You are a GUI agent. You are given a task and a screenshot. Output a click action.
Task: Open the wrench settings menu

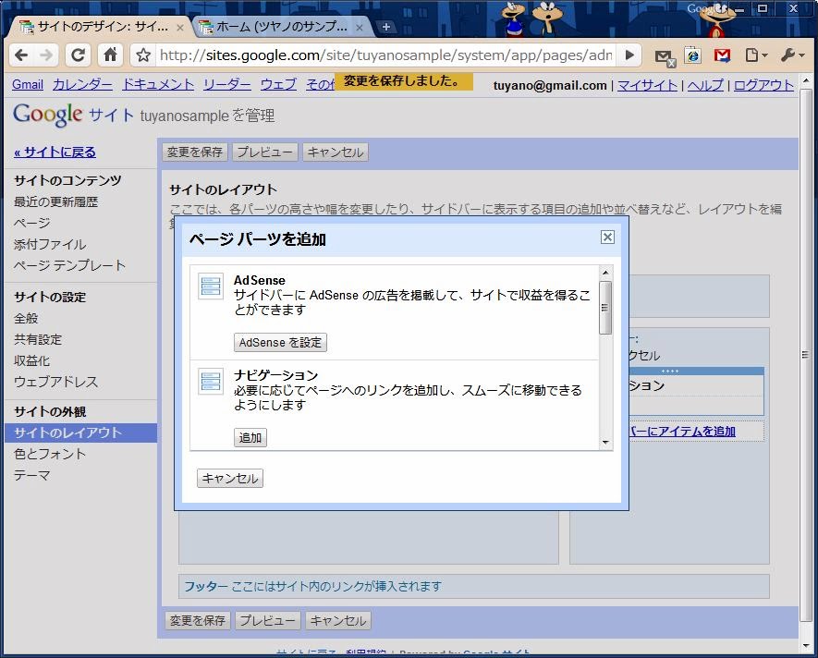(793, 55)
